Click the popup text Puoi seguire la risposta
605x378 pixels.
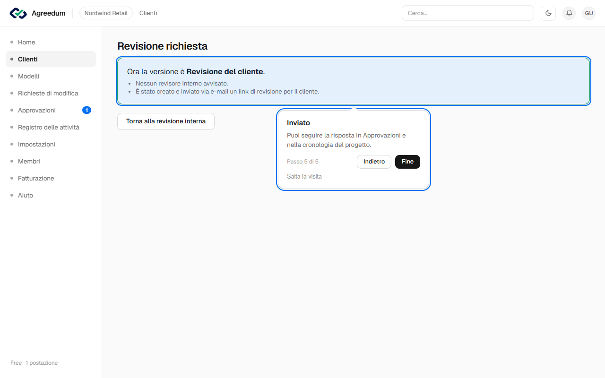click(x=346, y=140)
